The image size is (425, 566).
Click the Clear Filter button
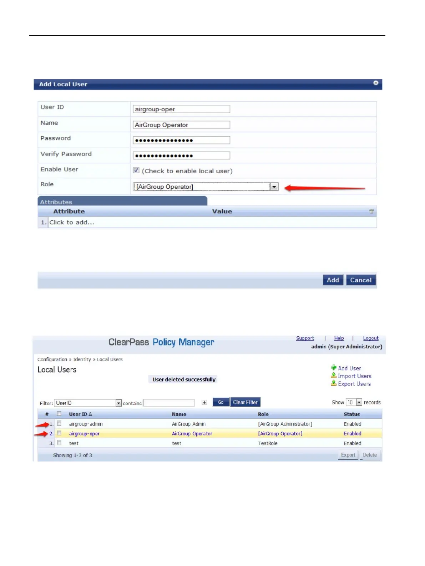point(245,402)
